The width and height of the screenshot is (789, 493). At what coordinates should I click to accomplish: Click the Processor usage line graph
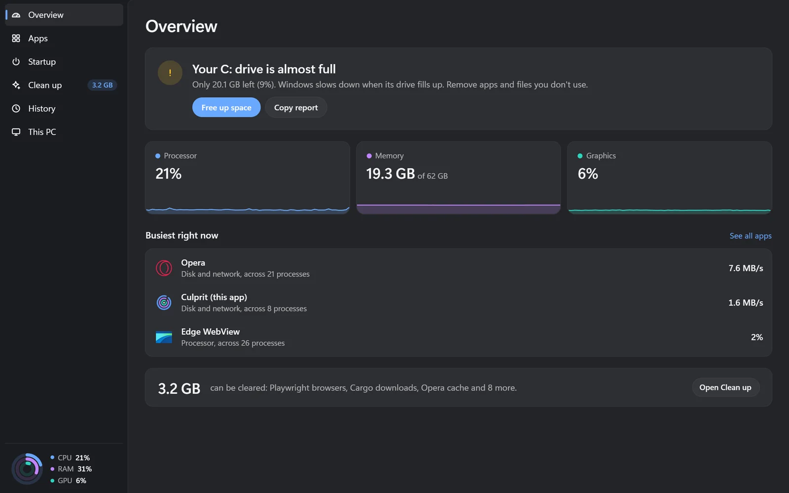(248, 210)
